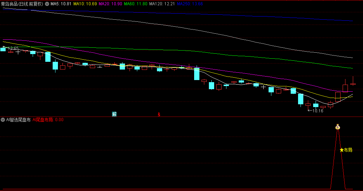Click the AI智选尾盘布 indicator name

18,120
